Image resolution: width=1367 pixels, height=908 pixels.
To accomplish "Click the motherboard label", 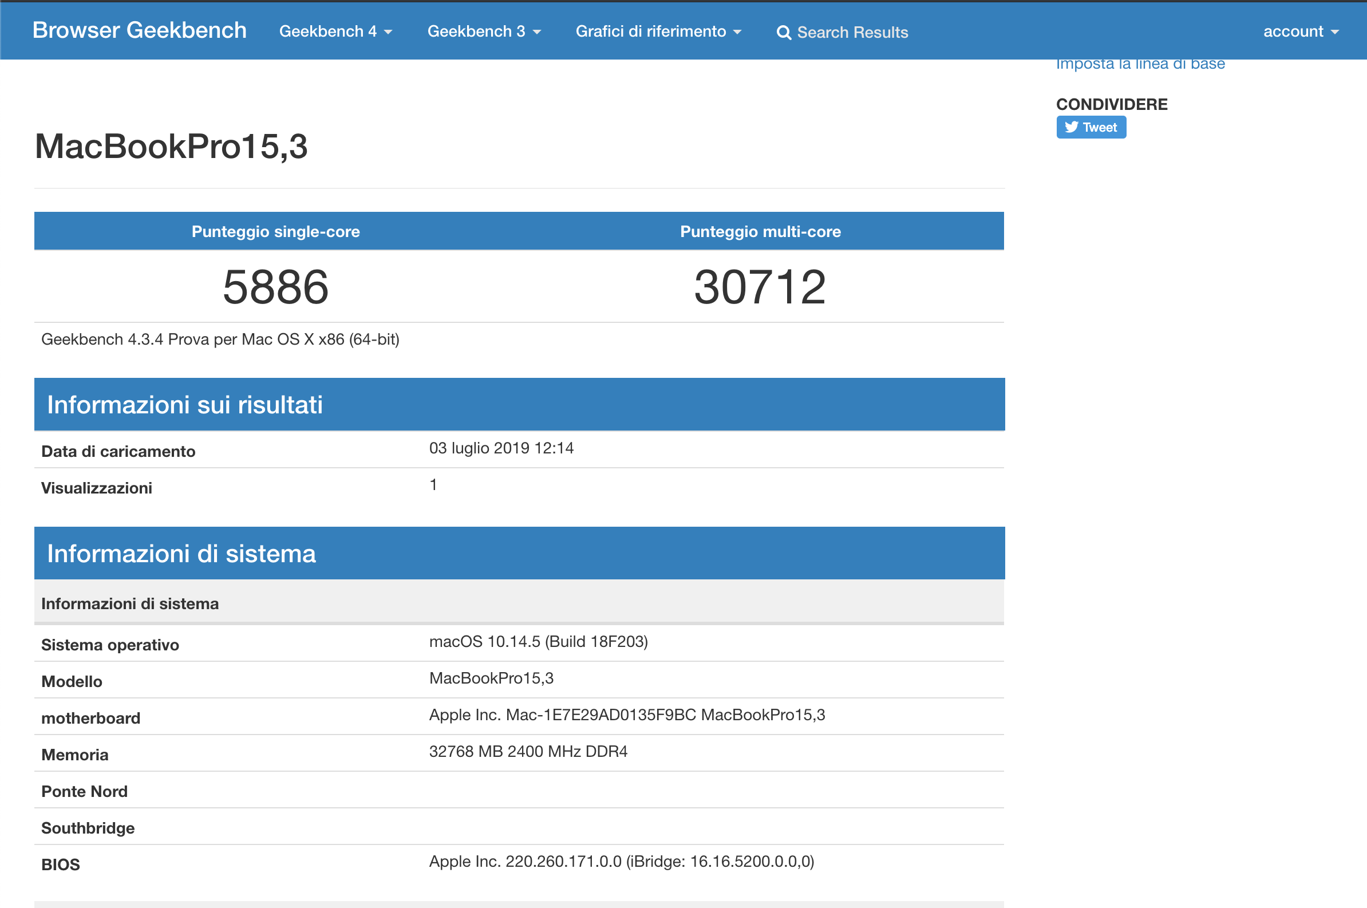I will (91, 718).
